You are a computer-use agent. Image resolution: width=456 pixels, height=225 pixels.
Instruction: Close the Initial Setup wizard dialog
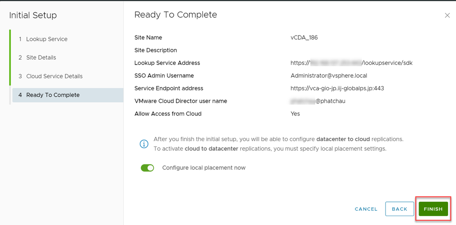pyautogui.click(x=447, y=16)
